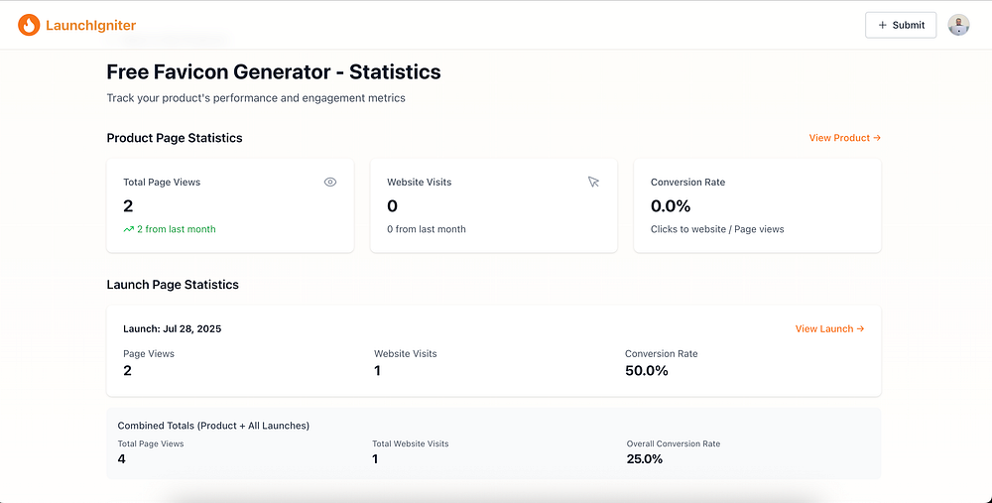Follow the View Launch link
Viewport: 992px width, 503px height.
click(x=829, y=328)
